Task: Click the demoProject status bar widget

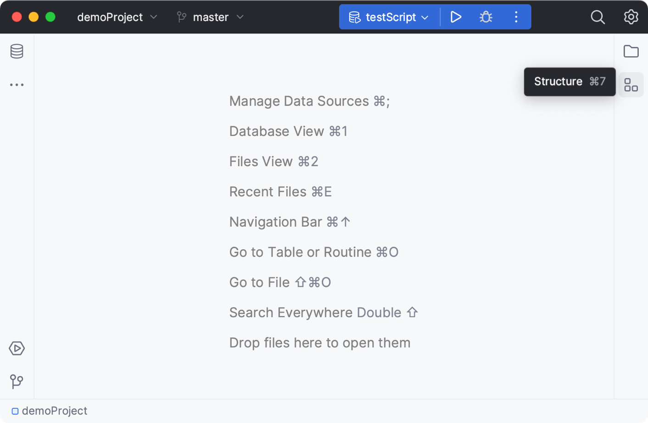Action: [50, 411]
